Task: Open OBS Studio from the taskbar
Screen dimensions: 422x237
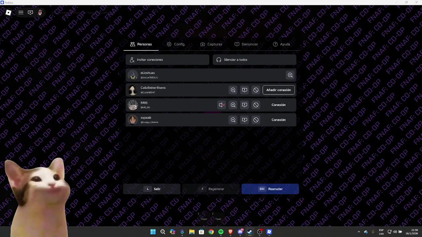Action: [259, 232]
